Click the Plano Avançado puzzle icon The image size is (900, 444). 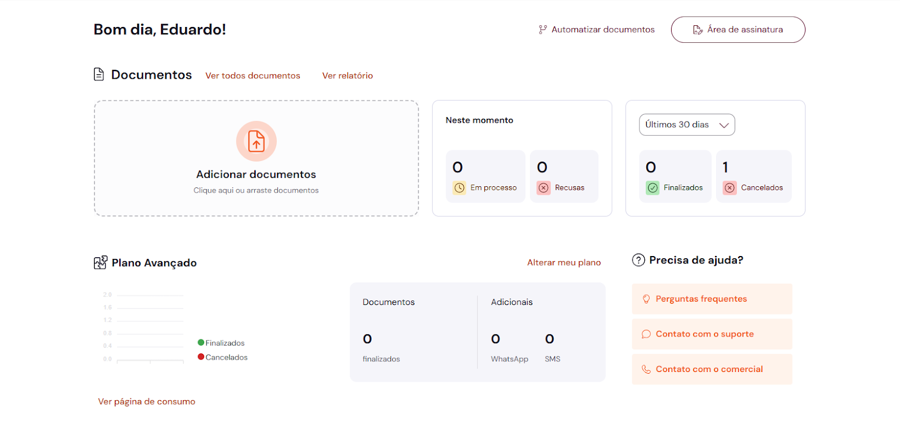100,263
